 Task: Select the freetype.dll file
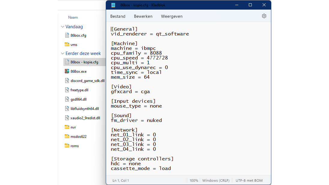pos(79,90)
